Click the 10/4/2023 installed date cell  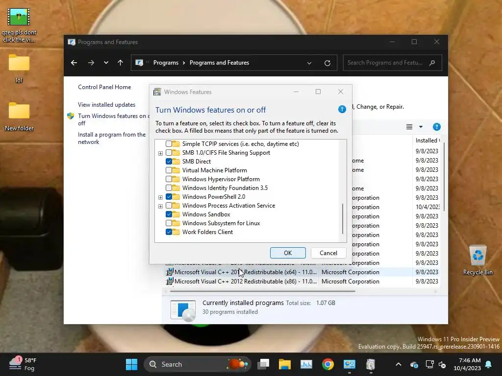[427, 207]
